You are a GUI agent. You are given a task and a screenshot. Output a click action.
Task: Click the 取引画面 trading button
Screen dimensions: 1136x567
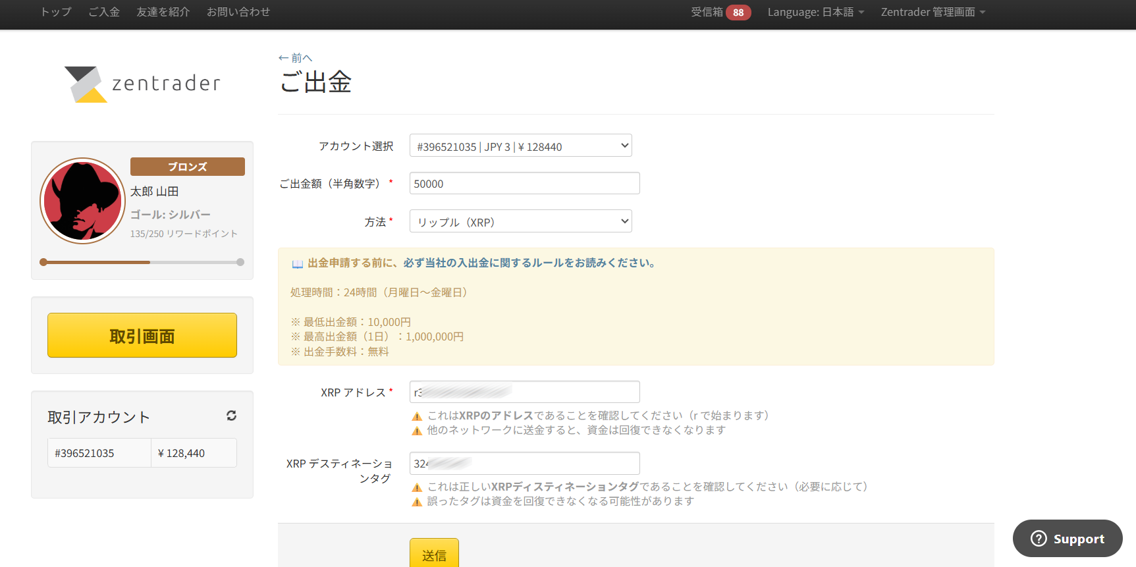142,335
